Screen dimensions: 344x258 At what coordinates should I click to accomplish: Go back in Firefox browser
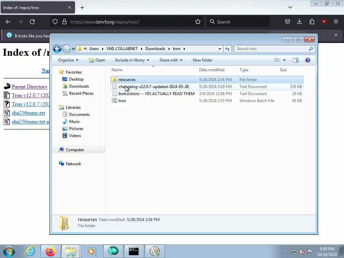coord(8,22)
